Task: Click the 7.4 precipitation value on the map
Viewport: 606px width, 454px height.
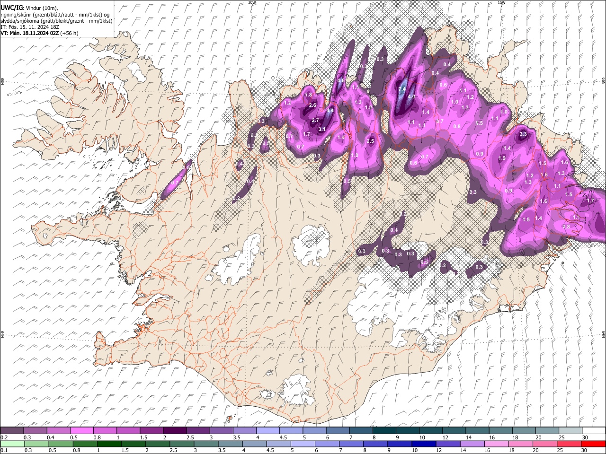Action: [x=402, y=88]
